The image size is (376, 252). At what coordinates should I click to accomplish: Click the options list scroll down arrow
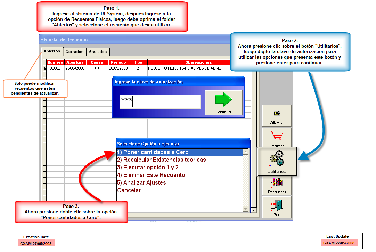click(246, 208)
